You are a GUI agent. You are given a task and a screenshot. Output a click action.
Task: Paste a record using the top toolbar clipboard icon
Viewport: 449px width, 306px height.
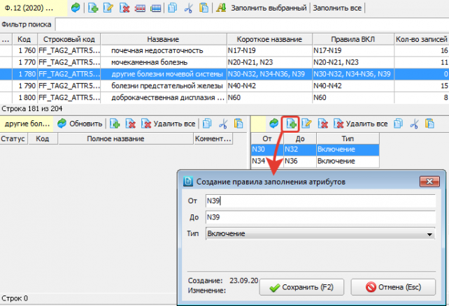coord(204,8)
